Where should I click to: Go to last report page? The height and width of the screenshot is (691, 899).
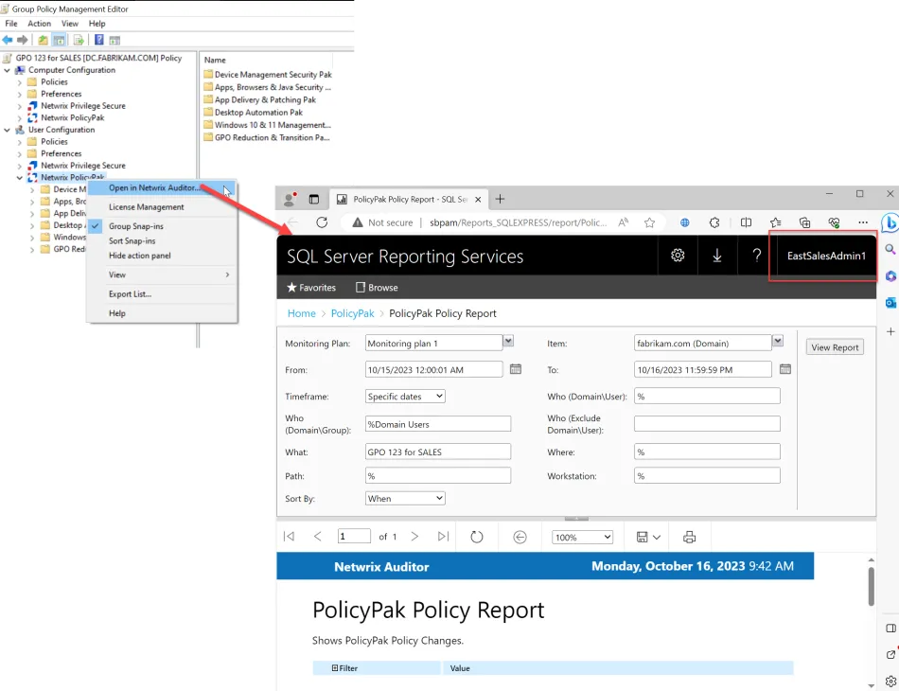[x=443, y=536]
